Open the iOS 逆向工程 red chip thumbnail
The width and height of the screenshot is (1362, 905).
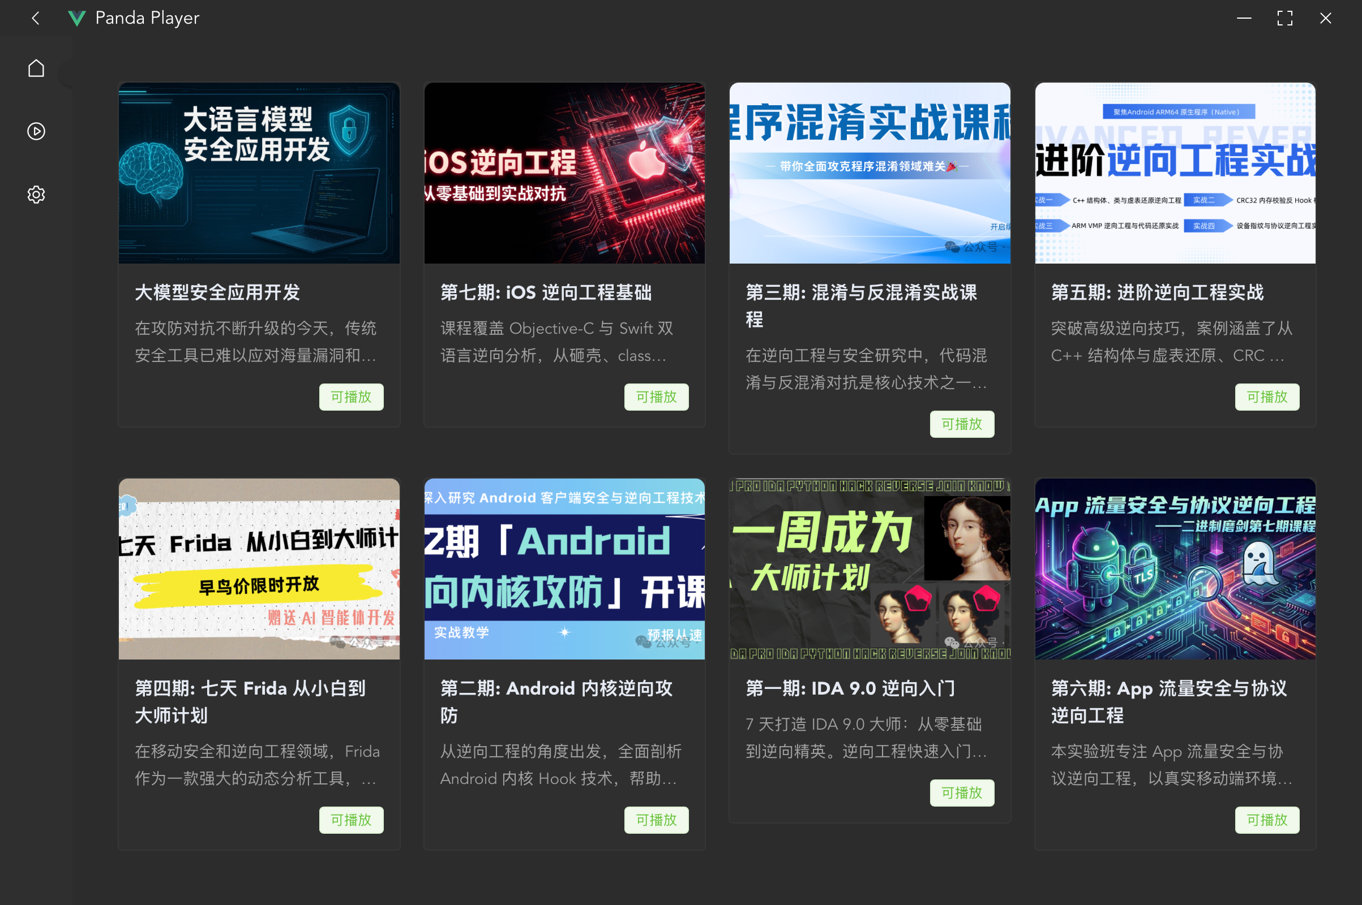pyautogui.click(x=564, y=173)
